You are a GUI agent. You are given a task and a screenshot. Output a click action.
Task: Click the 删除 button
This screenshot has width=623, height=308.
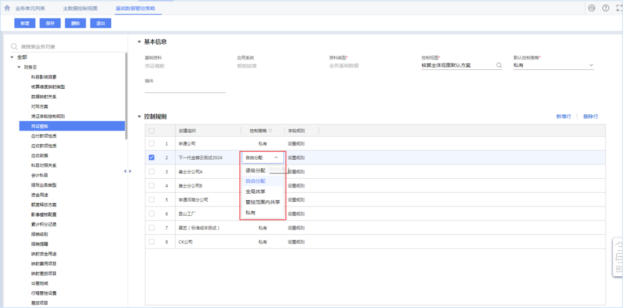tap(76, 24)
